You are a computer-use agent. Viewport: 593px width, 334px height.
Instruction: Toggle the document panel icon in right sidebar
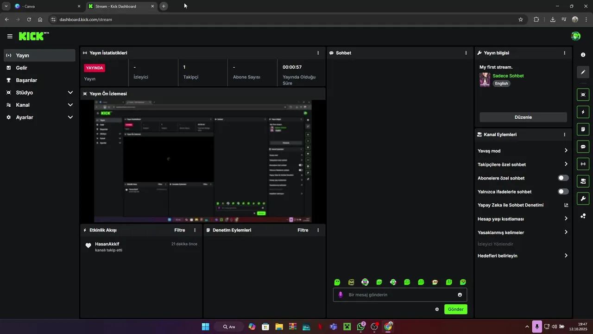[583, 129]
